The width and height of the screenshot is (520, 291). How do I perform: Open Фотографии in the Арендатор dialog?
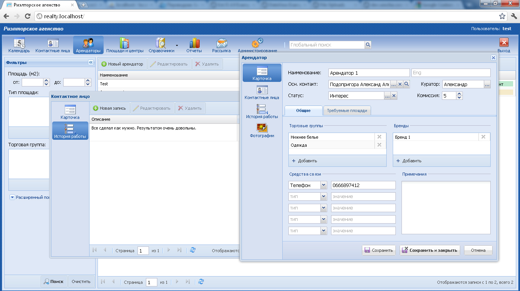pyautogui.click(x=262, y=130)
